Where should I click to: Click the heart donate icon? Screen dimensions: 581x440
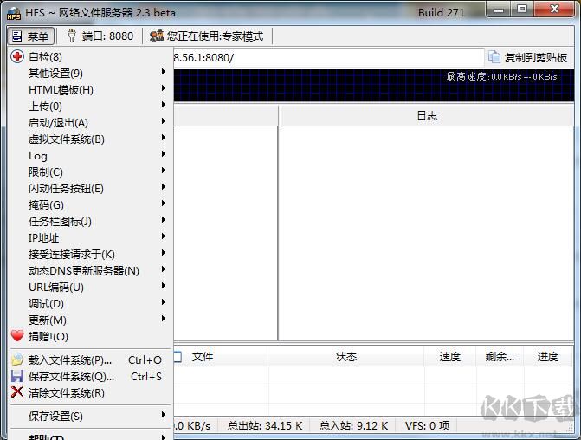[17, 336]
